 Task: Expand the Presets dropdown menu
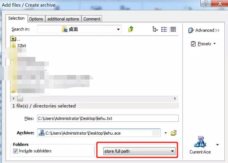214,44
